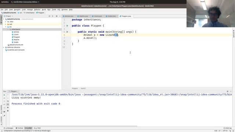This screenshot has width=235, height=132.
Task: Select Snake class in project tree
Action: (x=15, y=42)
